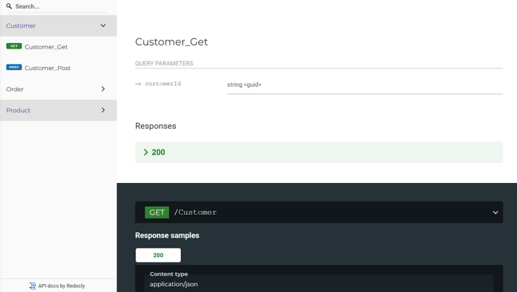This screenshot has height=292, width=517.
Task: Open the Customer_Get sidebar item
Action: pyautogui.click(x=46, y=47)
